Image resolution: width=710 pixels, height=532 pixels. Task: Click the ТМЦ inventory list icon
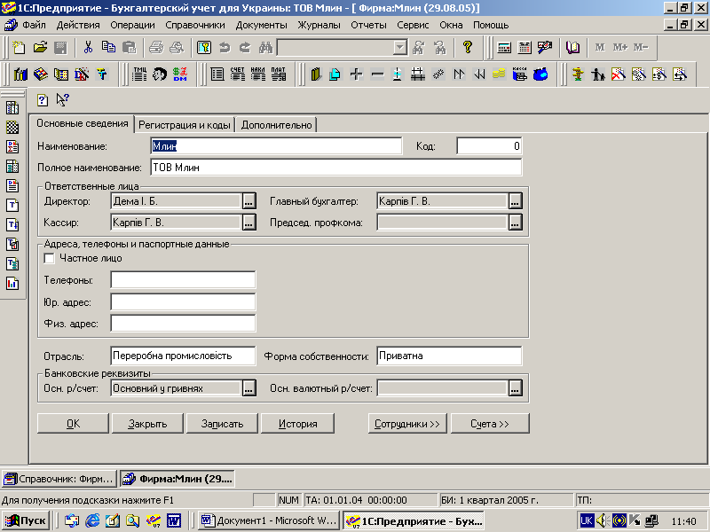139,74
